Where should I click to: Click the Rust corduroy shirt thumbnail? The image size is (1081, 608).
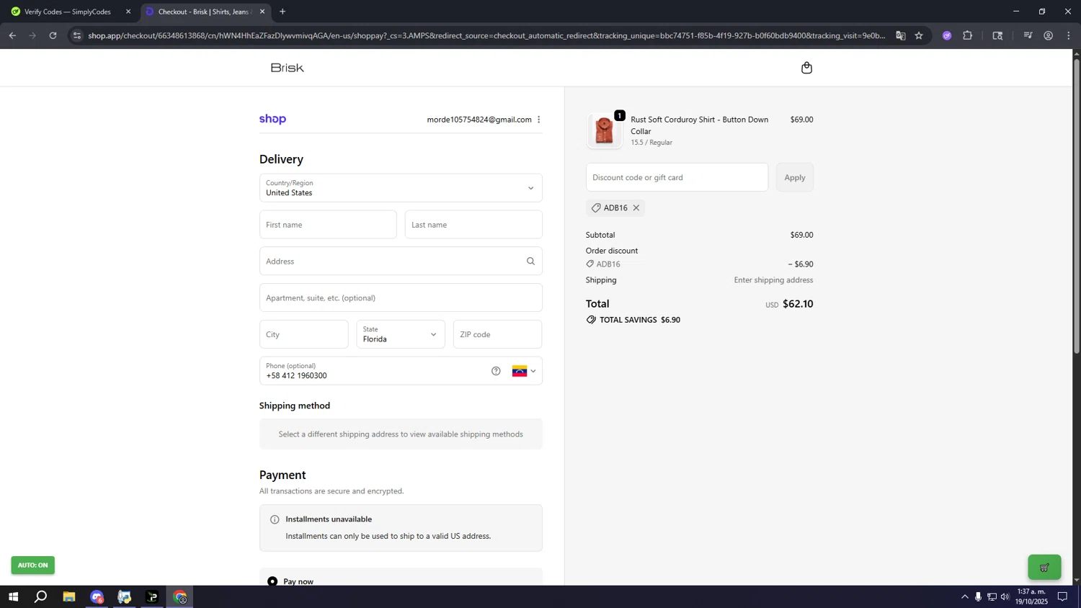[604, 131]
